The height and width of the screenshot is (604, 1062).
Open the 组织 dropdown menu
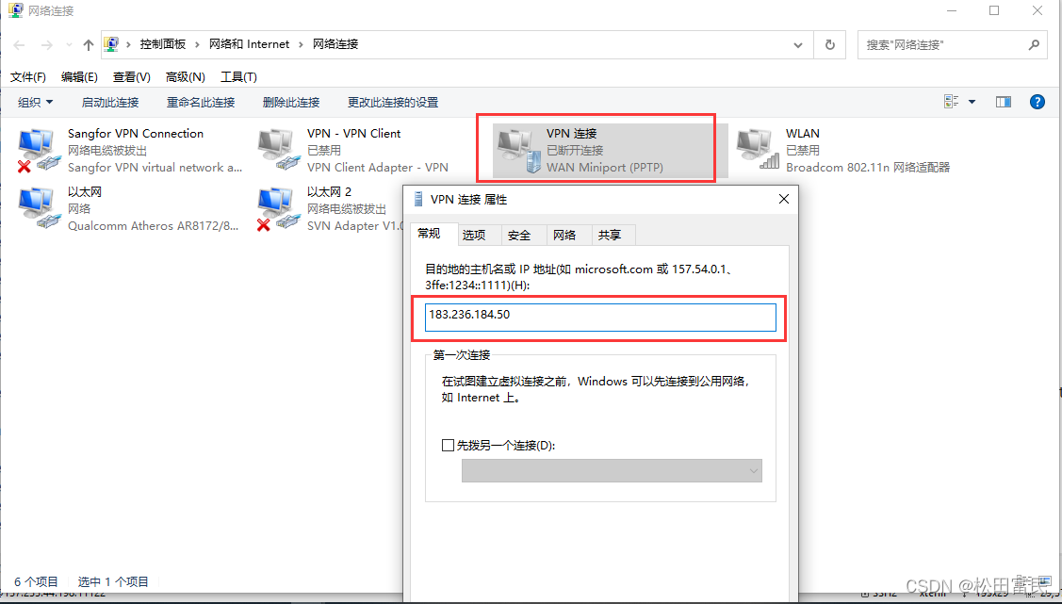pos(35,103)
